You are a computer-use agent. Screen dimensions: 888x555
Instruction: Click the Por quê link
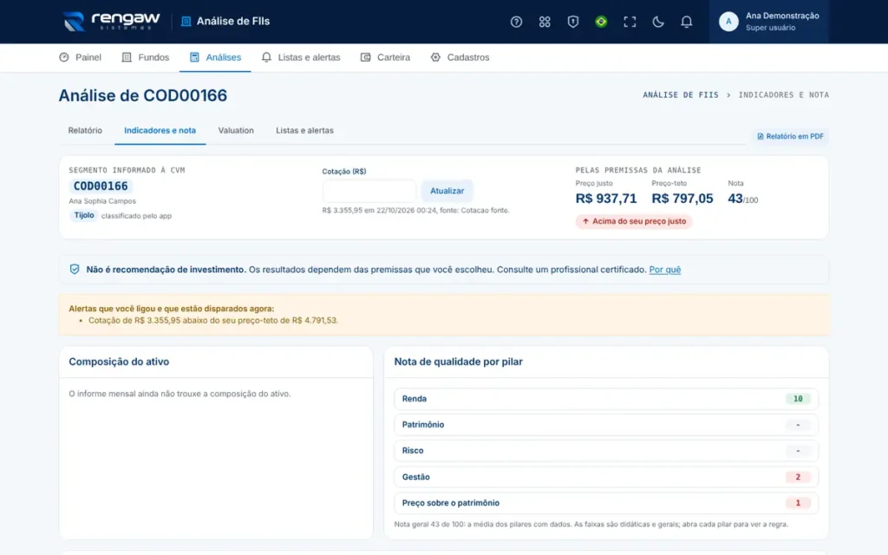point(665,270)
